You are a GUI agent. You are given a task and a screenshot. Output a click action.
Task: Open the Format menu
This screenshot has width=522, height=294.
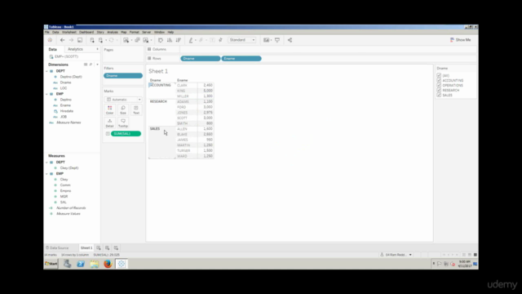pos(134,33)
